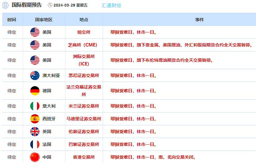Click the 国家地区 column header
Screen dimensions: 256x163
[x=44, y=20]
